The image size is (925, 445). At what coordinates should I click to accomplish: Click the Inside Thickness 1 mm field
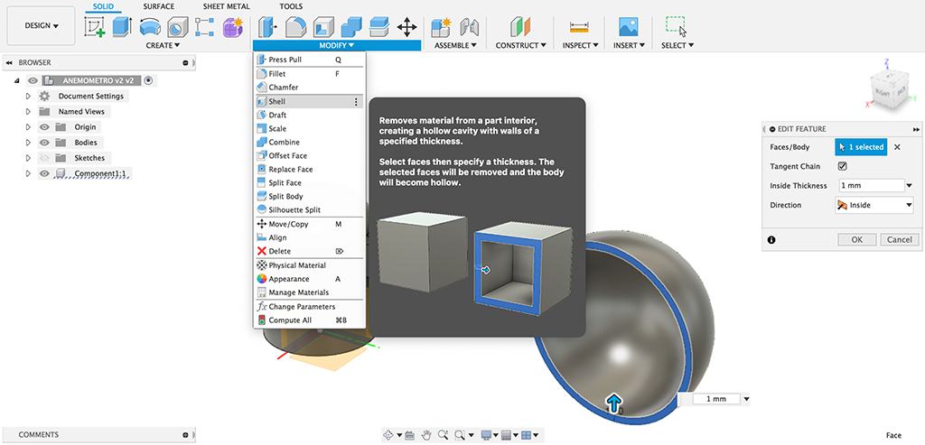(x=870, y=186)
